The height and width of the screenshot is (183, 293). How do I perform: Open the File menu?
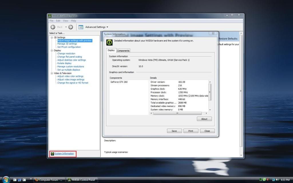click(x=52, y=21)
